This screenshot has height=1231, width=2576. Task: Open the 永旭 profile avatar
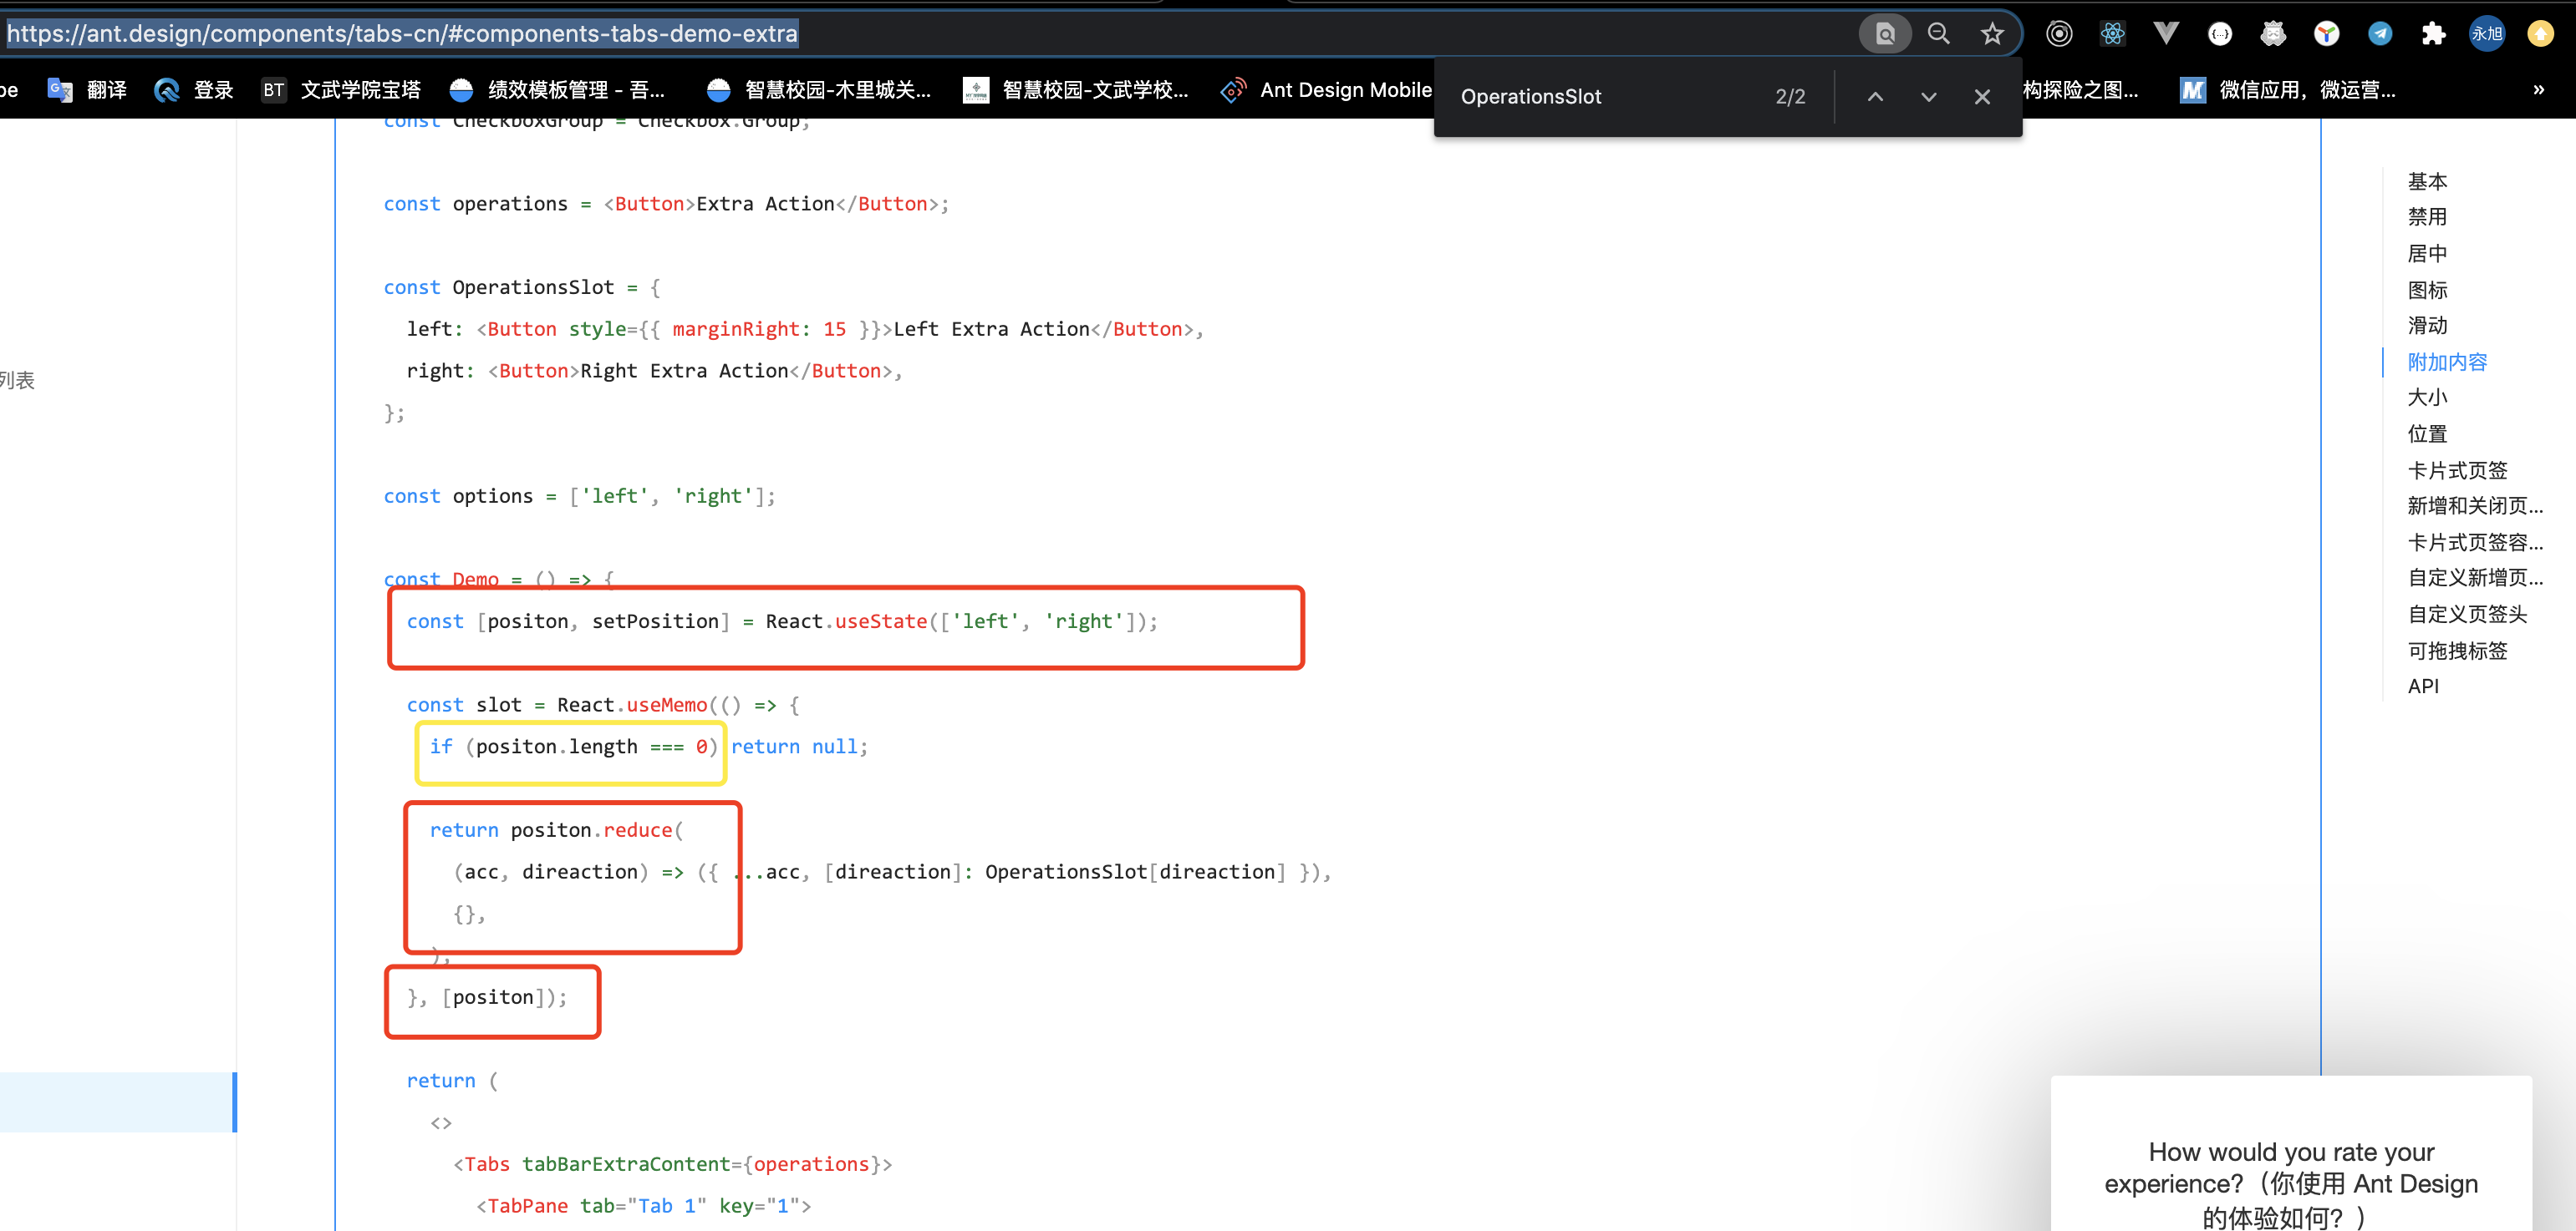[2487, 34]
